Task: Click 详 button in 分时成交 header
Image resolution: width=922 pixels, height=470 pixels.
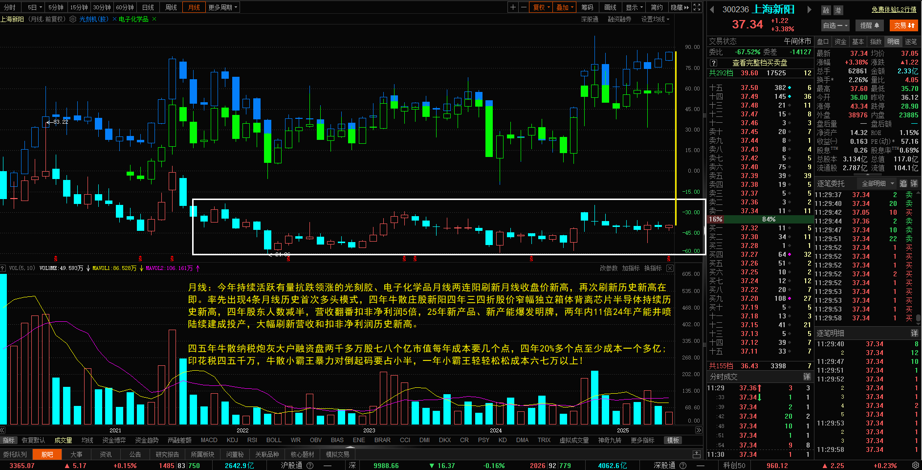Action: tap(807, 377)
